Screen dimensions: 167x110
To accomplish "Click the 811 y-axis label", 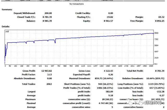I will [156, 64].
